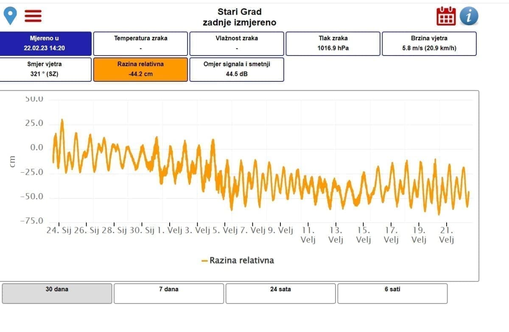509x332 pixels.
Task: Show the 24 sata view
Action: [280, 293]
